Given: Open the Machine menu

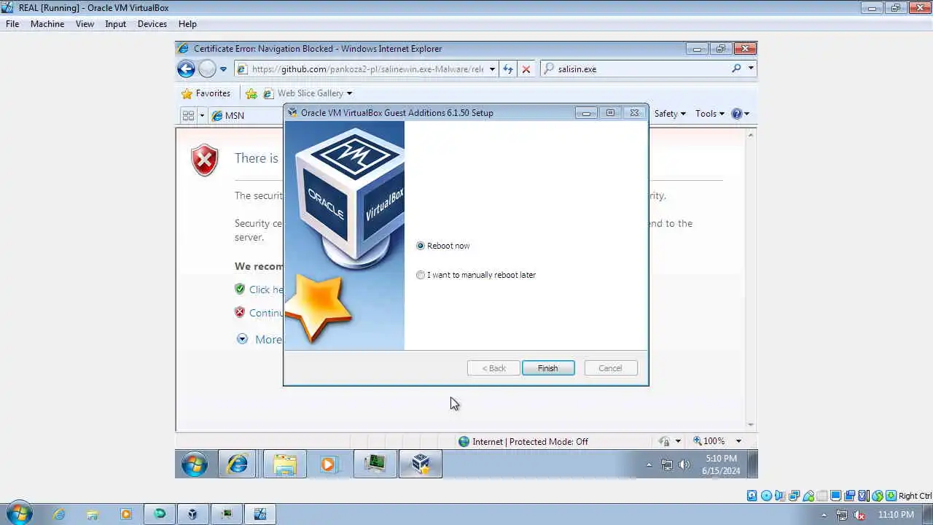Looking at the screenshot, I should [x=47, y=24].
